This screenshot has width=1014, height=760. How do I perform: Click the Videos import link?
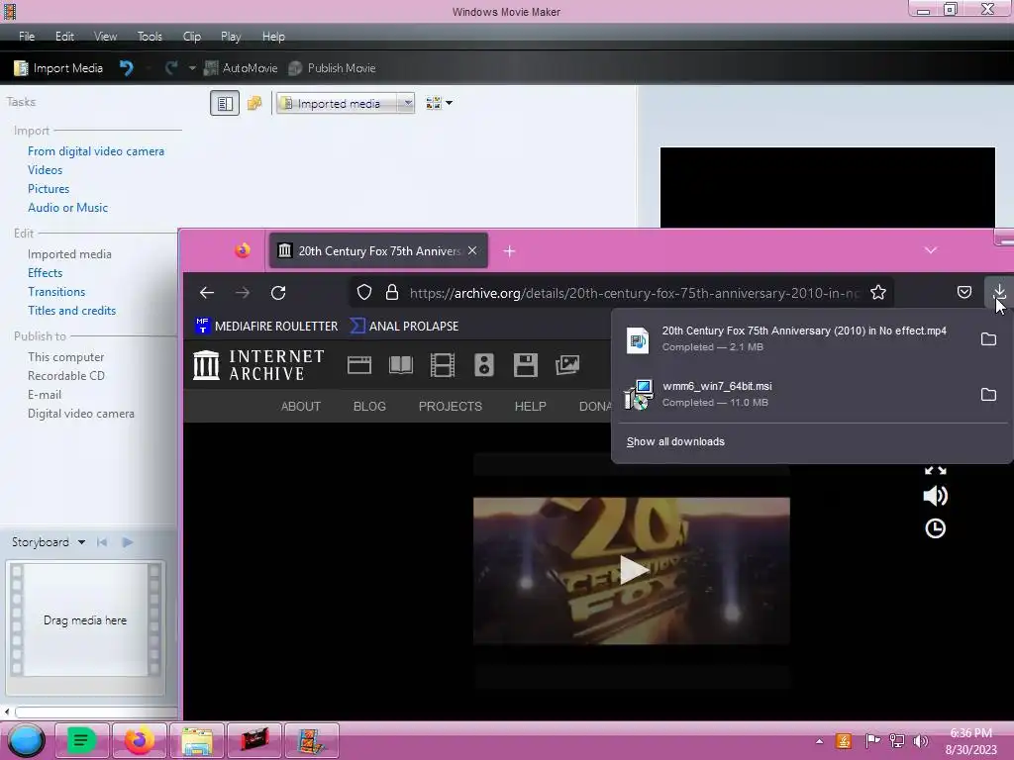(45, 170)
